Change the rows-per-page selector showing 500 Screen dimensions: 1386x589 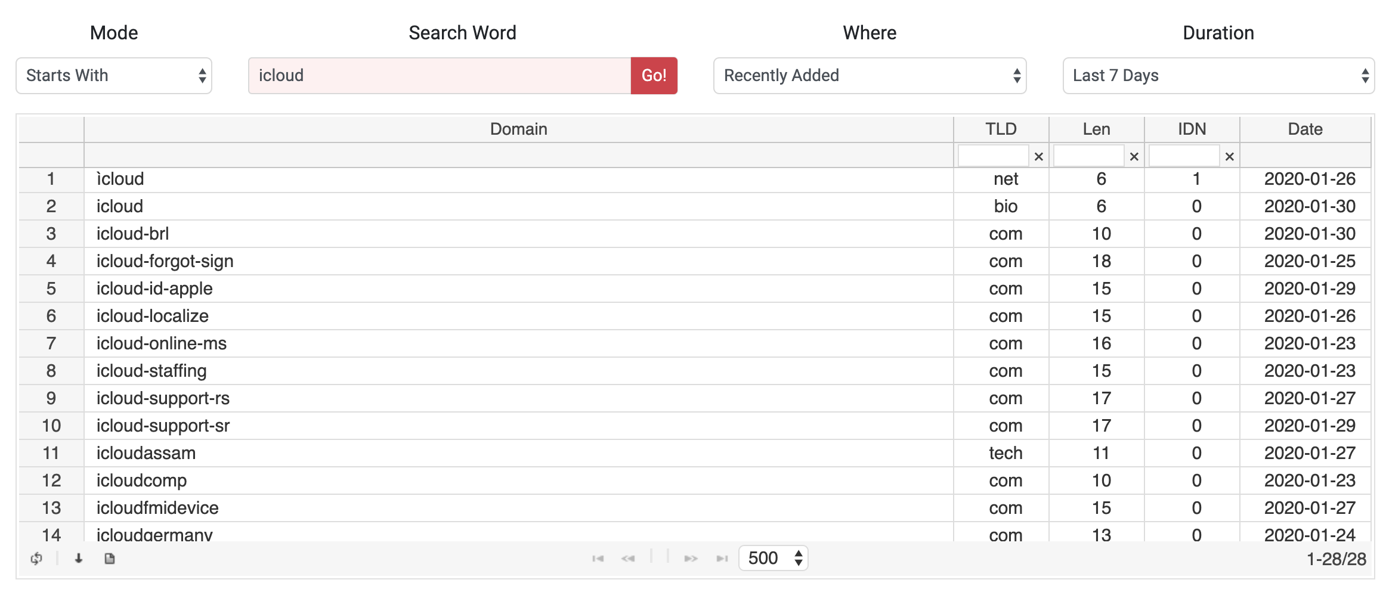point(773,559)
